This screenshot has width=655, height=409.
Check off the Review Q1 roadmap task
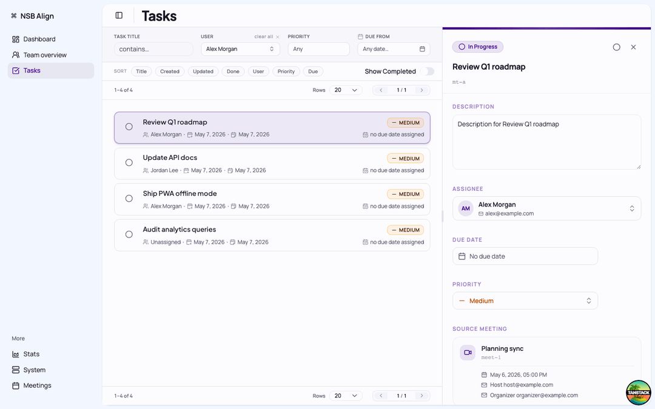click(x=129, y=127)
